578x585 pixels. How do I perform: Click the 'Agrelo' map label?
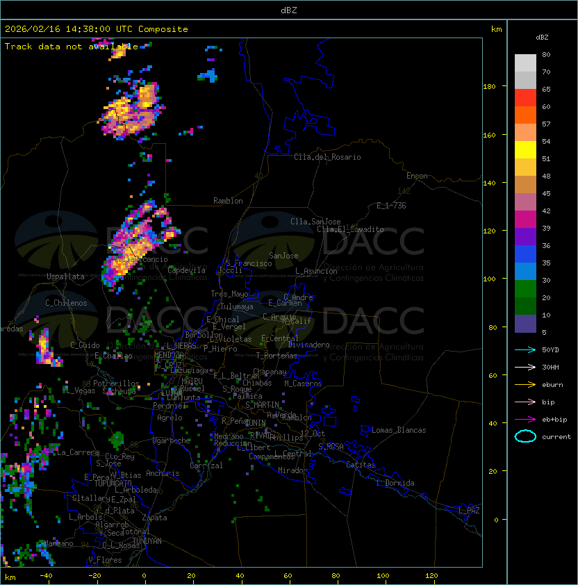click(x=170, y=418)
